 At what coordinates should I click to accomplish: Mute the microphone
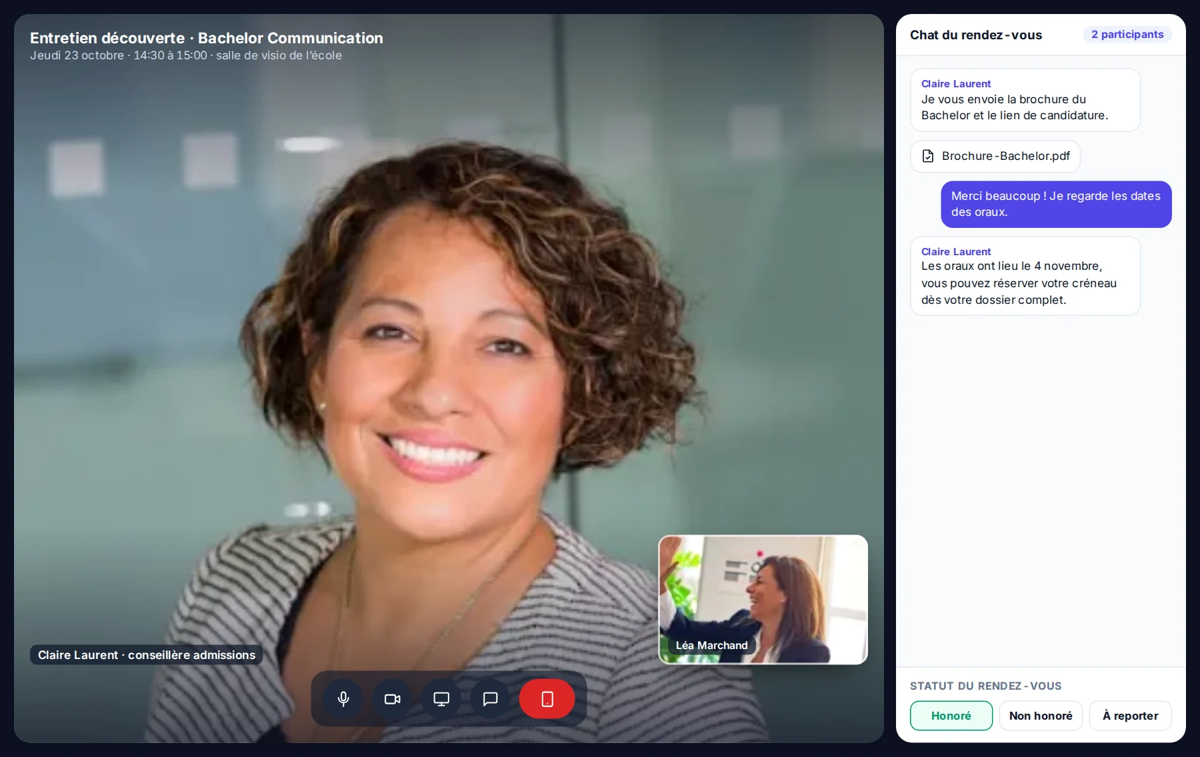(343, 699)
